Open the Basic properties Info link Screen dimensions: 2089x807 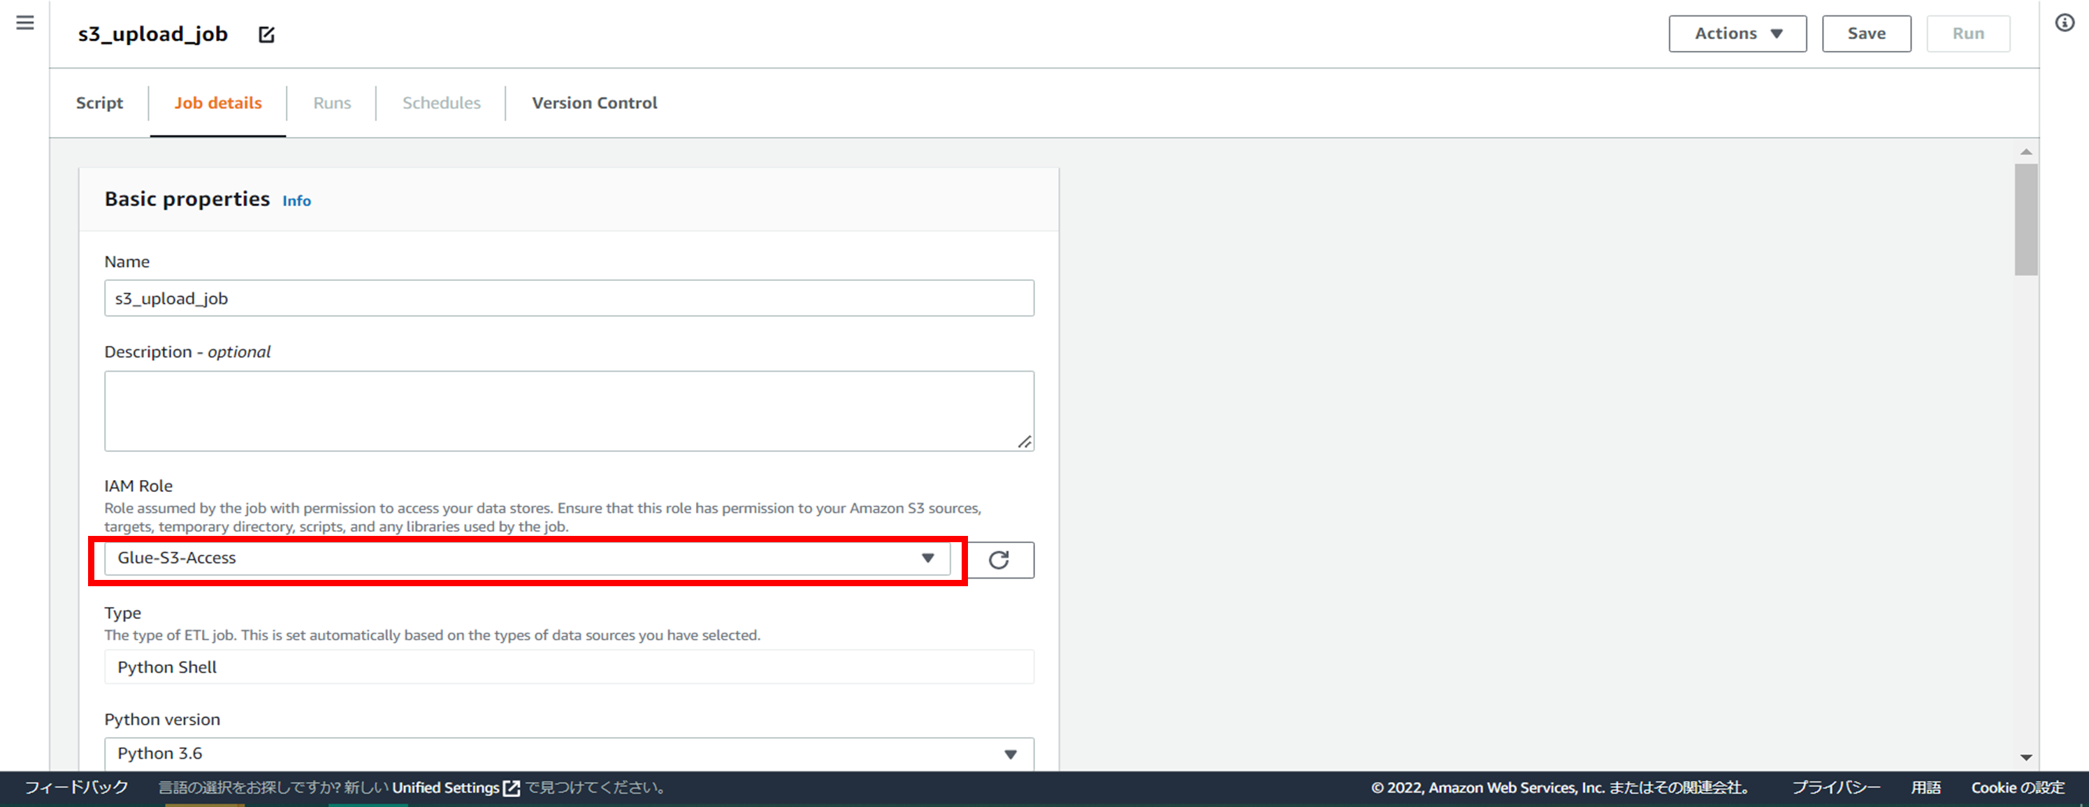(x=296, y=201)
